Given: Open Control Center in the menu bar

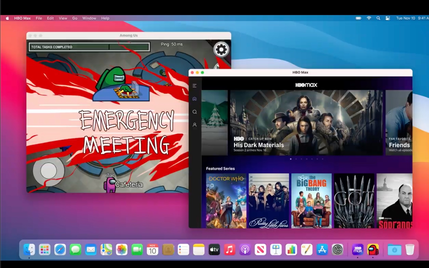Looking at the screenshot, I should [x=388, y=18].
